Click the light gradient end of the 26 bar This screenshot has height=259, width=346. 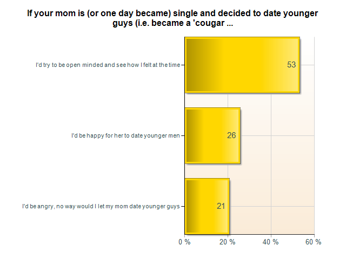[234, 135]
